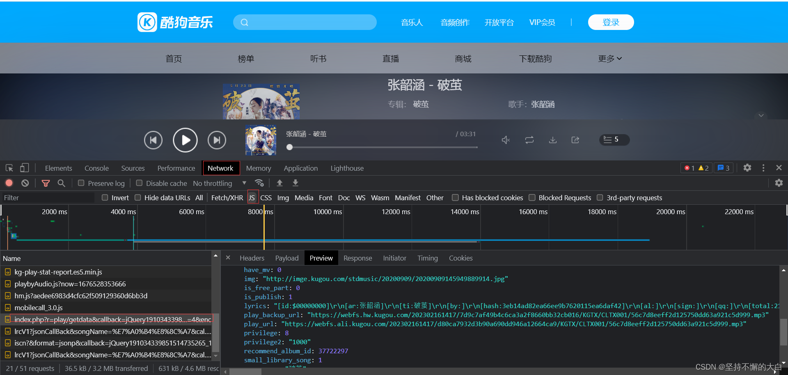The image size is (788, 375).
Task: Select the Timing tab
Action: (428, 258)
